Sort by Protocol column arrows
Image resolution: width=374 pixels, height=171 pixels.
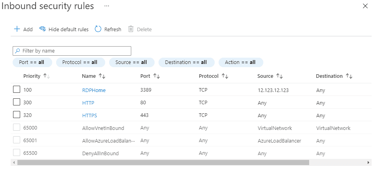[x=225, y=76]
